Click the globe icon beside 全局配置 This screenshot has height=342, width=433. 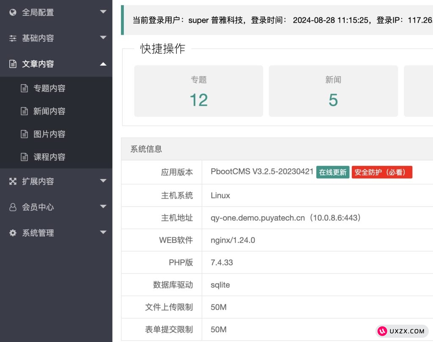13,12
